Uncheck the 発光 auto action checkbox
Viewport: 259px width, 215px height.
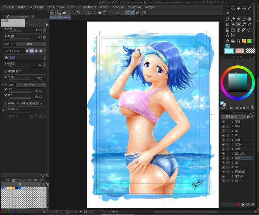(223, 158)
